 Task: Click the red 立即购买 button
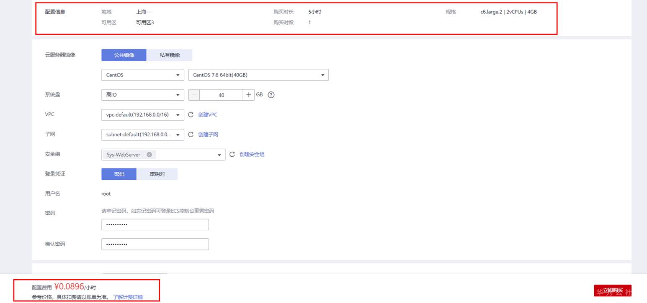pos(613,290)
